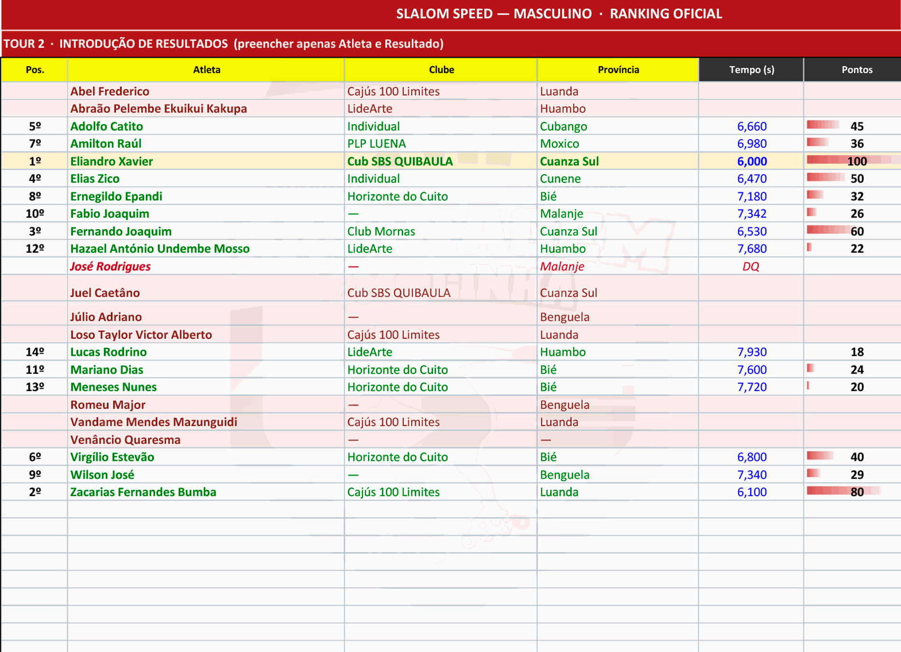This screenshot has width=901, height=652.
Task: Click position cell 6º
Action: 35,457
